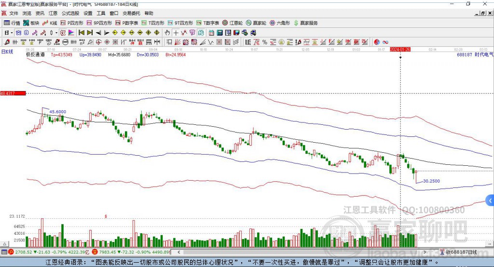
Task: Click the save floppy disk icon
Action: (236, 33)
